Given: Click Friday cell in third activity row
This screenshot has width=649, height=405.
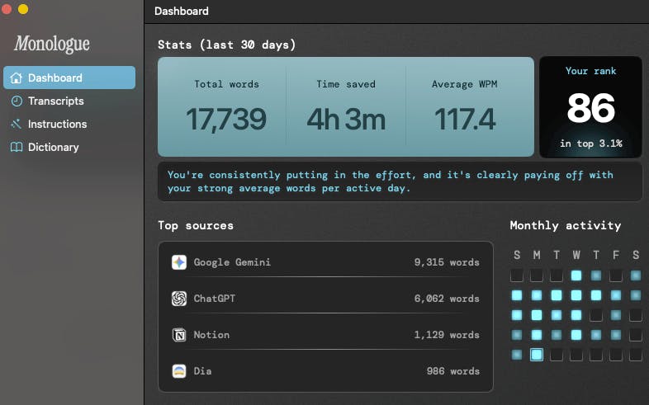Looking at the screenshot, I should pyautogui.click(x=616, y=315).
